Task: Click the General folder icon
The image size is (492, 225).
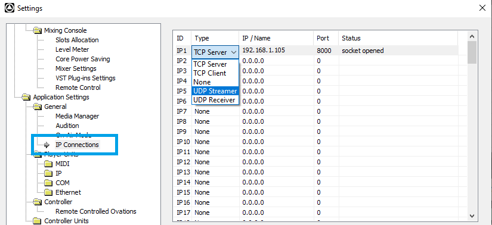Action: [38, 107]
